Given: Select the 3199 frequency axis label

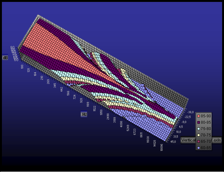Looking at the screenshot, I should click(x=115, y=120).
